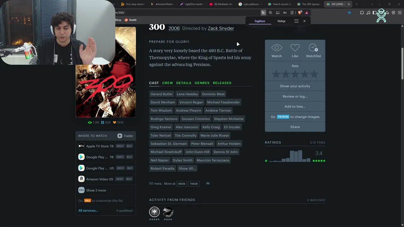
Task: View the 191K likes count
Action: point(118,122)
